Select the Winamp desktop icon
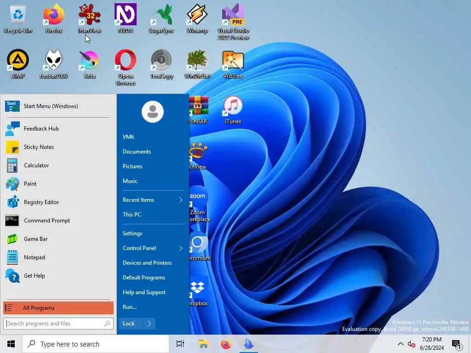Screen dimensions: 471x353 197,18
